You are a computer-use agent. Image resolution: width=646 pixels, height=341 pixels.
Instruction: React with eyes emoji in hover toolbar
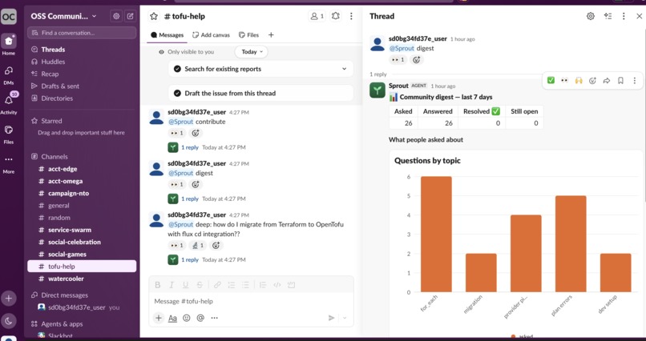564,80
